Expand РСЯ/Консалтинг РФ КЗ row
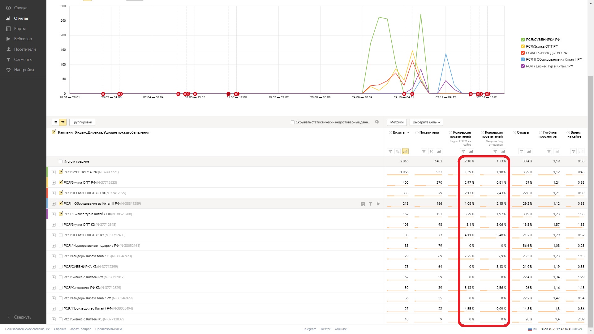The width and height of the screenshot is (594, 334). point(54,288)
